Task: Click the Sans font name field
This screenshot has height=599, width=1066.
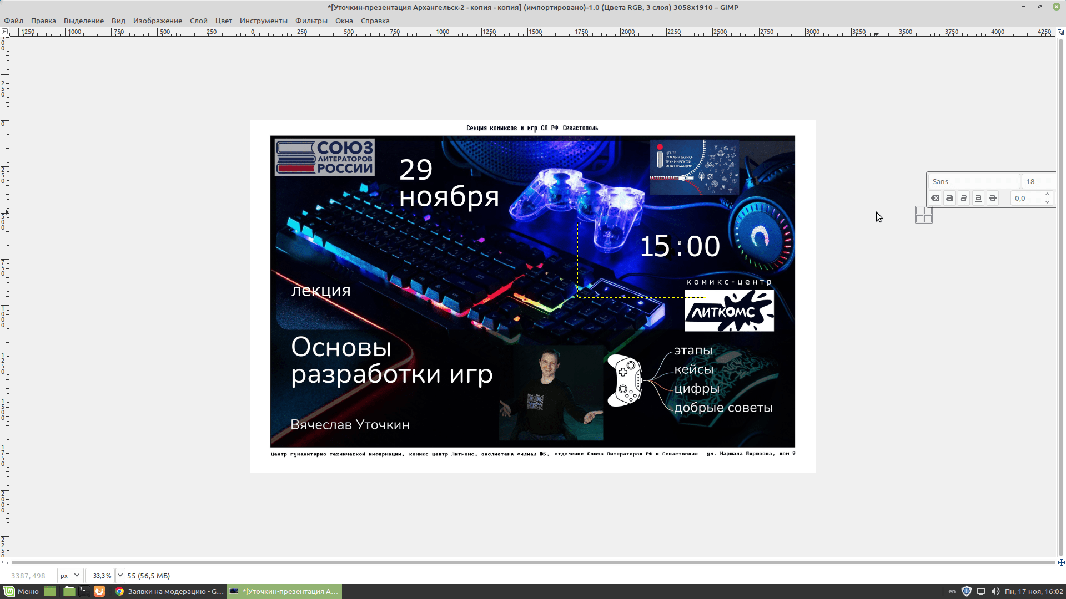Action: pos(974,181)
